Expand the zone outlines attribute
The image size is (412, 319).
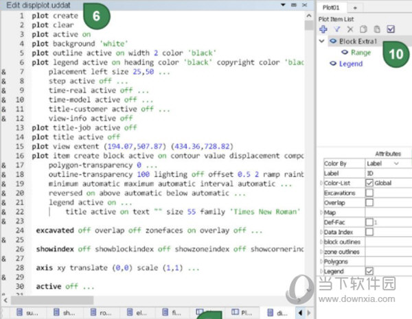321,252
